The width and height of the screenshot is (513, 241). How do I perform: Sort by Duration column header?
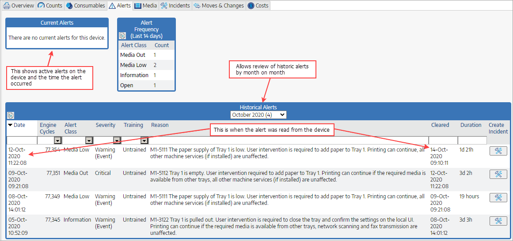tap(471, 125)
